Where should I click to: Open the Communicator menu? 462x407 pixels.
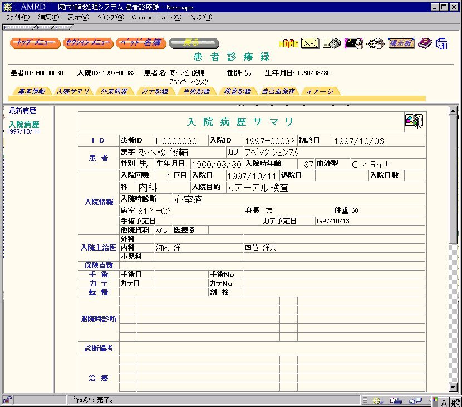coord(156,17)
